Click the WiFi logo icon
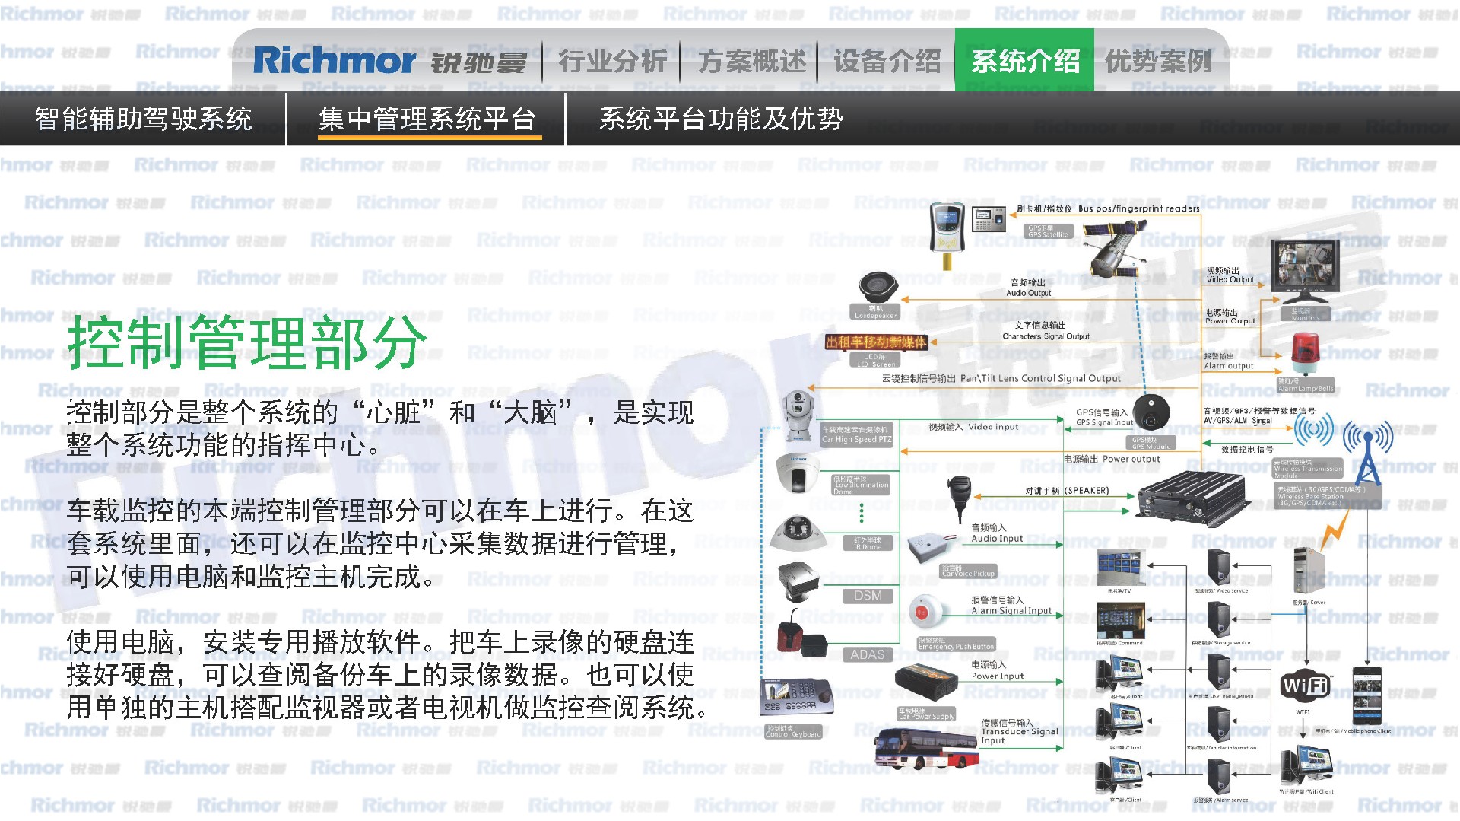 pyautogui.click(x=1305, y=686)
